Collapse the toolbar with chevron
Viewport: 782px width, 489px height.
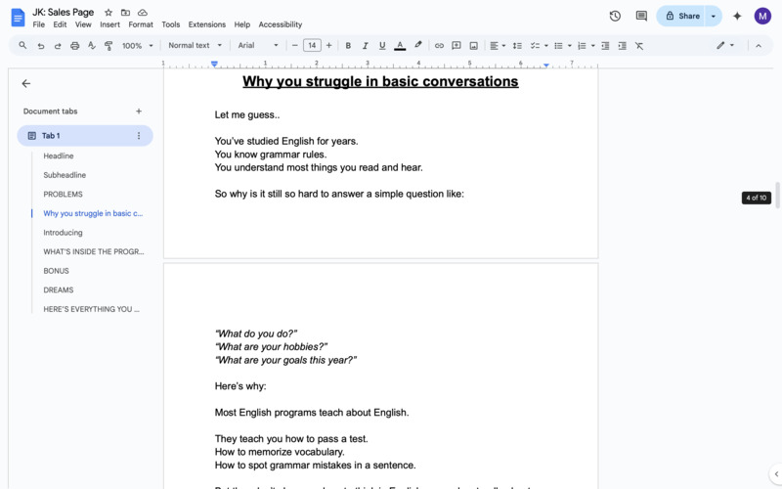click(759, 46)
